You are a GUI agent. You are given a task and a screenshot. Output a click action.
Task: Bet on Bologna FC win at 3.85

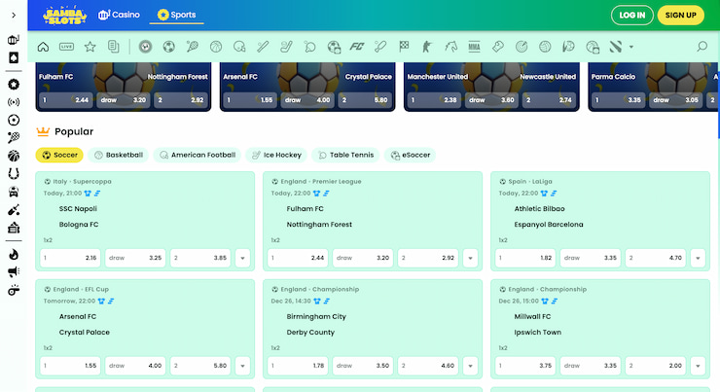click(200, 258)
